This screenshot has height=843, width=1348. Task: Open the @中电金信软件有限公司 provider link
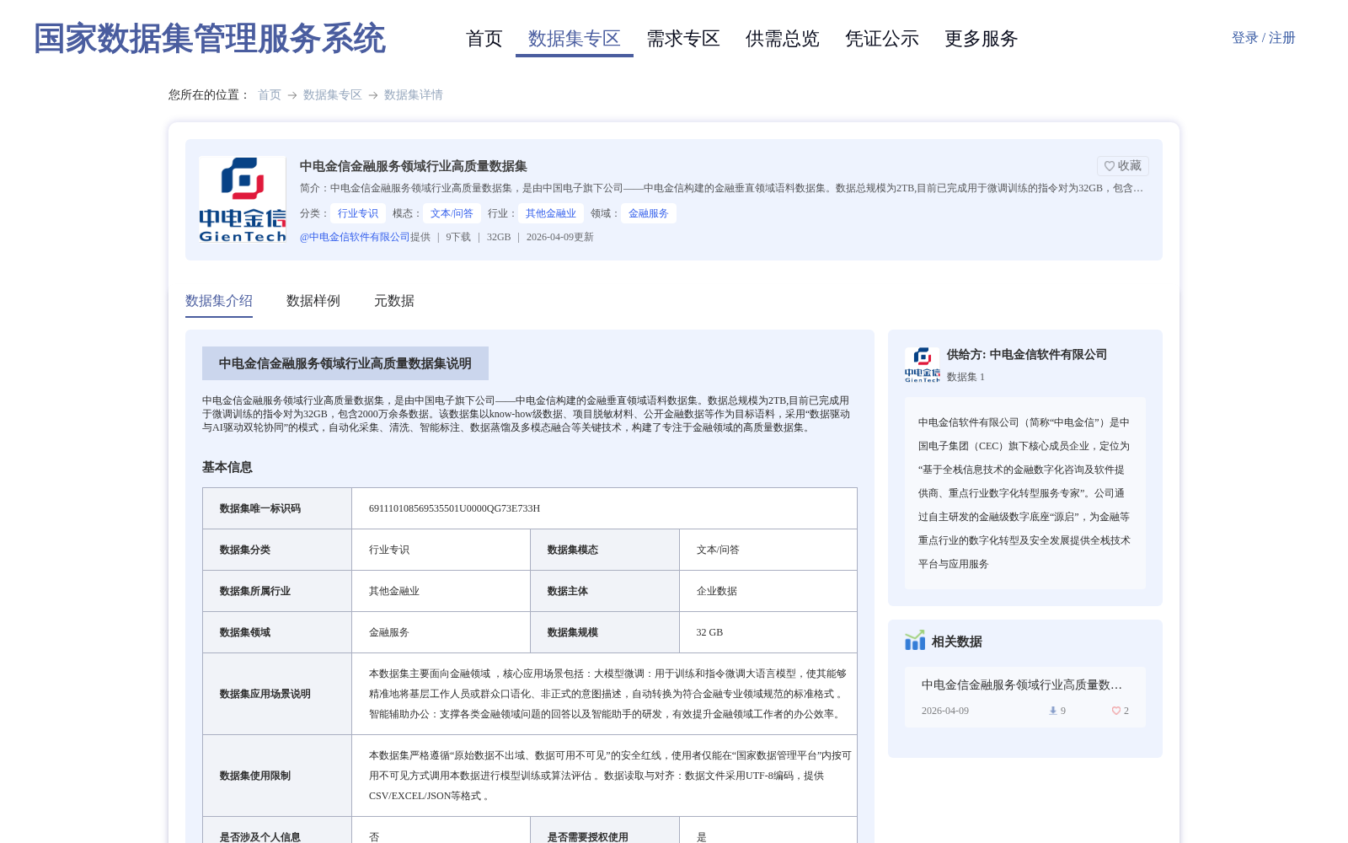click(355, 237)
